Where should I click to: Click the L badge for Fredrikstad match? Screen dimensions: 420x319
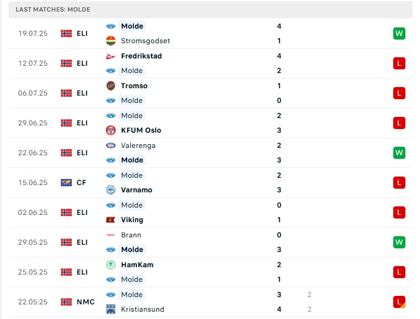[x=399, y=63]
